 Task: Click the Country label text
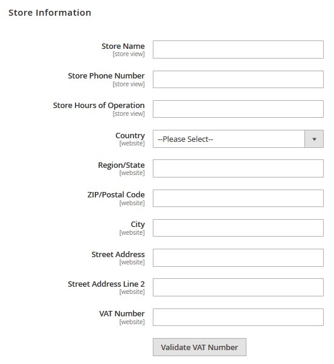[x=130, y=136]
